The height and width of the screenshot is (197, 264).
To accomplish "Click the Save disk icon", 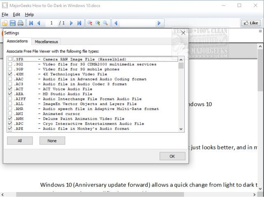I will tap(13, 23).
